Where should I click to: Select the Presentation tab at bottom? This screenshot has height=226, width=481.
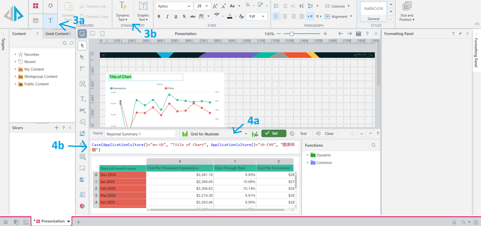[x=52, y=221]
